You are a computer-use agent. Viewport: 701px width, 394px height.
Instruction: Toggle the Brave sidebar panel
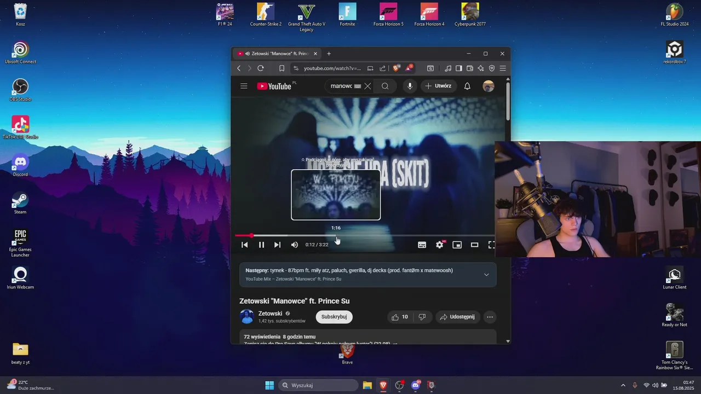[459, 68]
